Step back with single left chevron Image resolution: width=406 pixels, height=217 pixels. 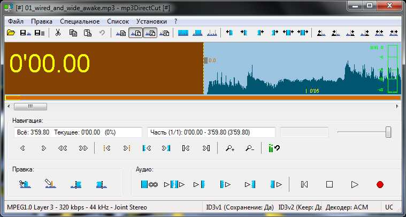pyautogui.click(x=22, y=148)
